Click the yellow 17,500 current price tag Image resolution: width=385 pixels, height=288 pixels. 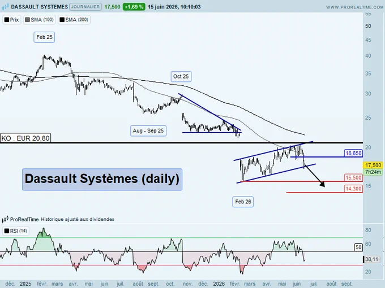[373, 165]
